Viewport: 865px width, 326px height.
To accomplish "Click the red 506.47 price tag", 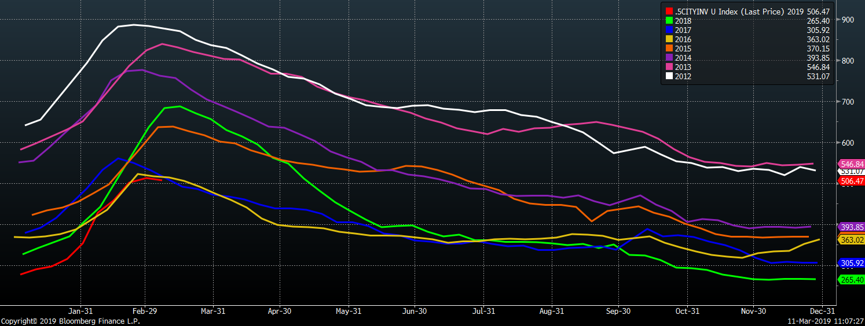I will (851, 181).
